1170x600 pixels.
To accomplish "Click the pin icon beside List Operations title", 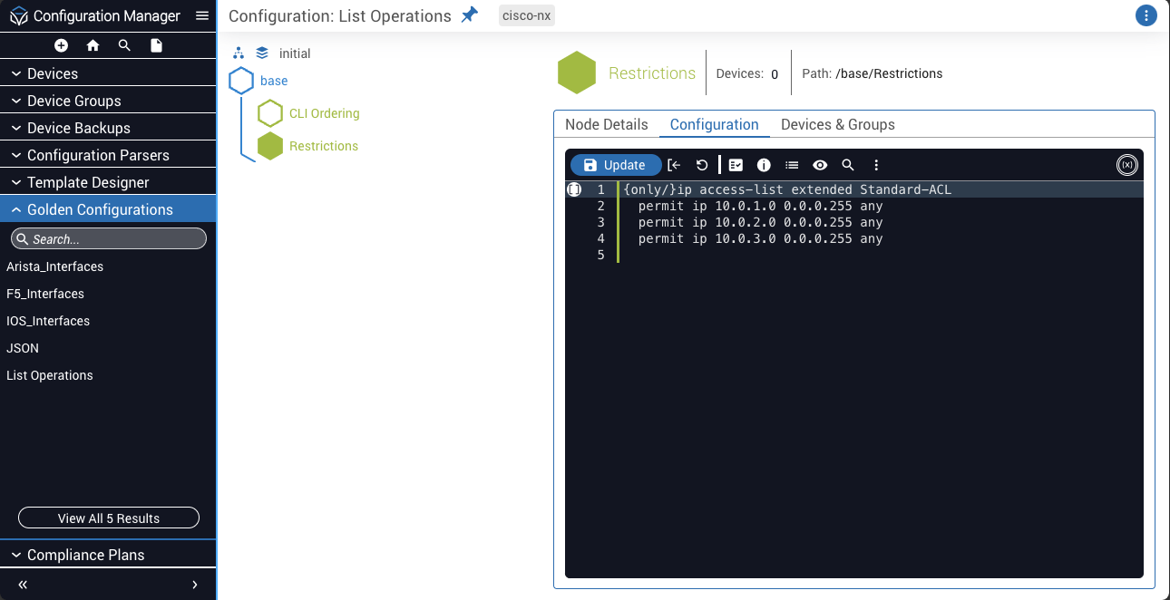I will 469,15.
